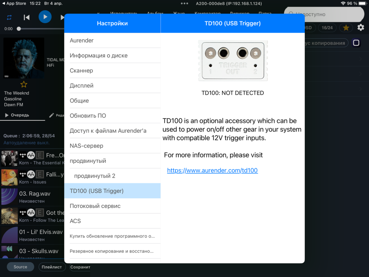The height and width of the screenshot is (277, 369).
Task: Click the square icon beside copy status
Action: (356, 43)
